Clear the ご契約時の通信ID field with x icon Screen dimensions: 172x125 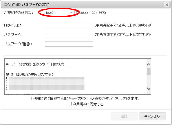(x=71, y=13)
